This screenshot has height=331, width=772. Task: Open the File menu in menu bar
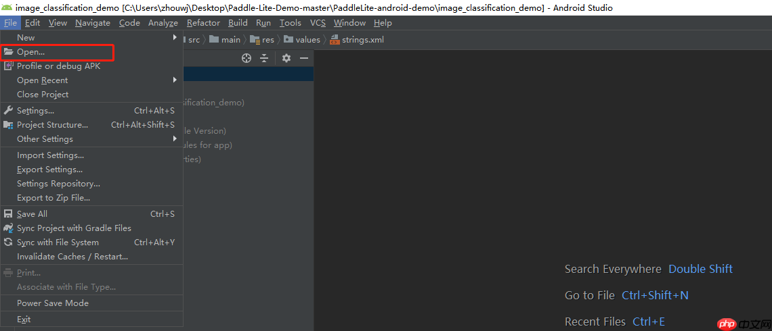click(10, 22)
